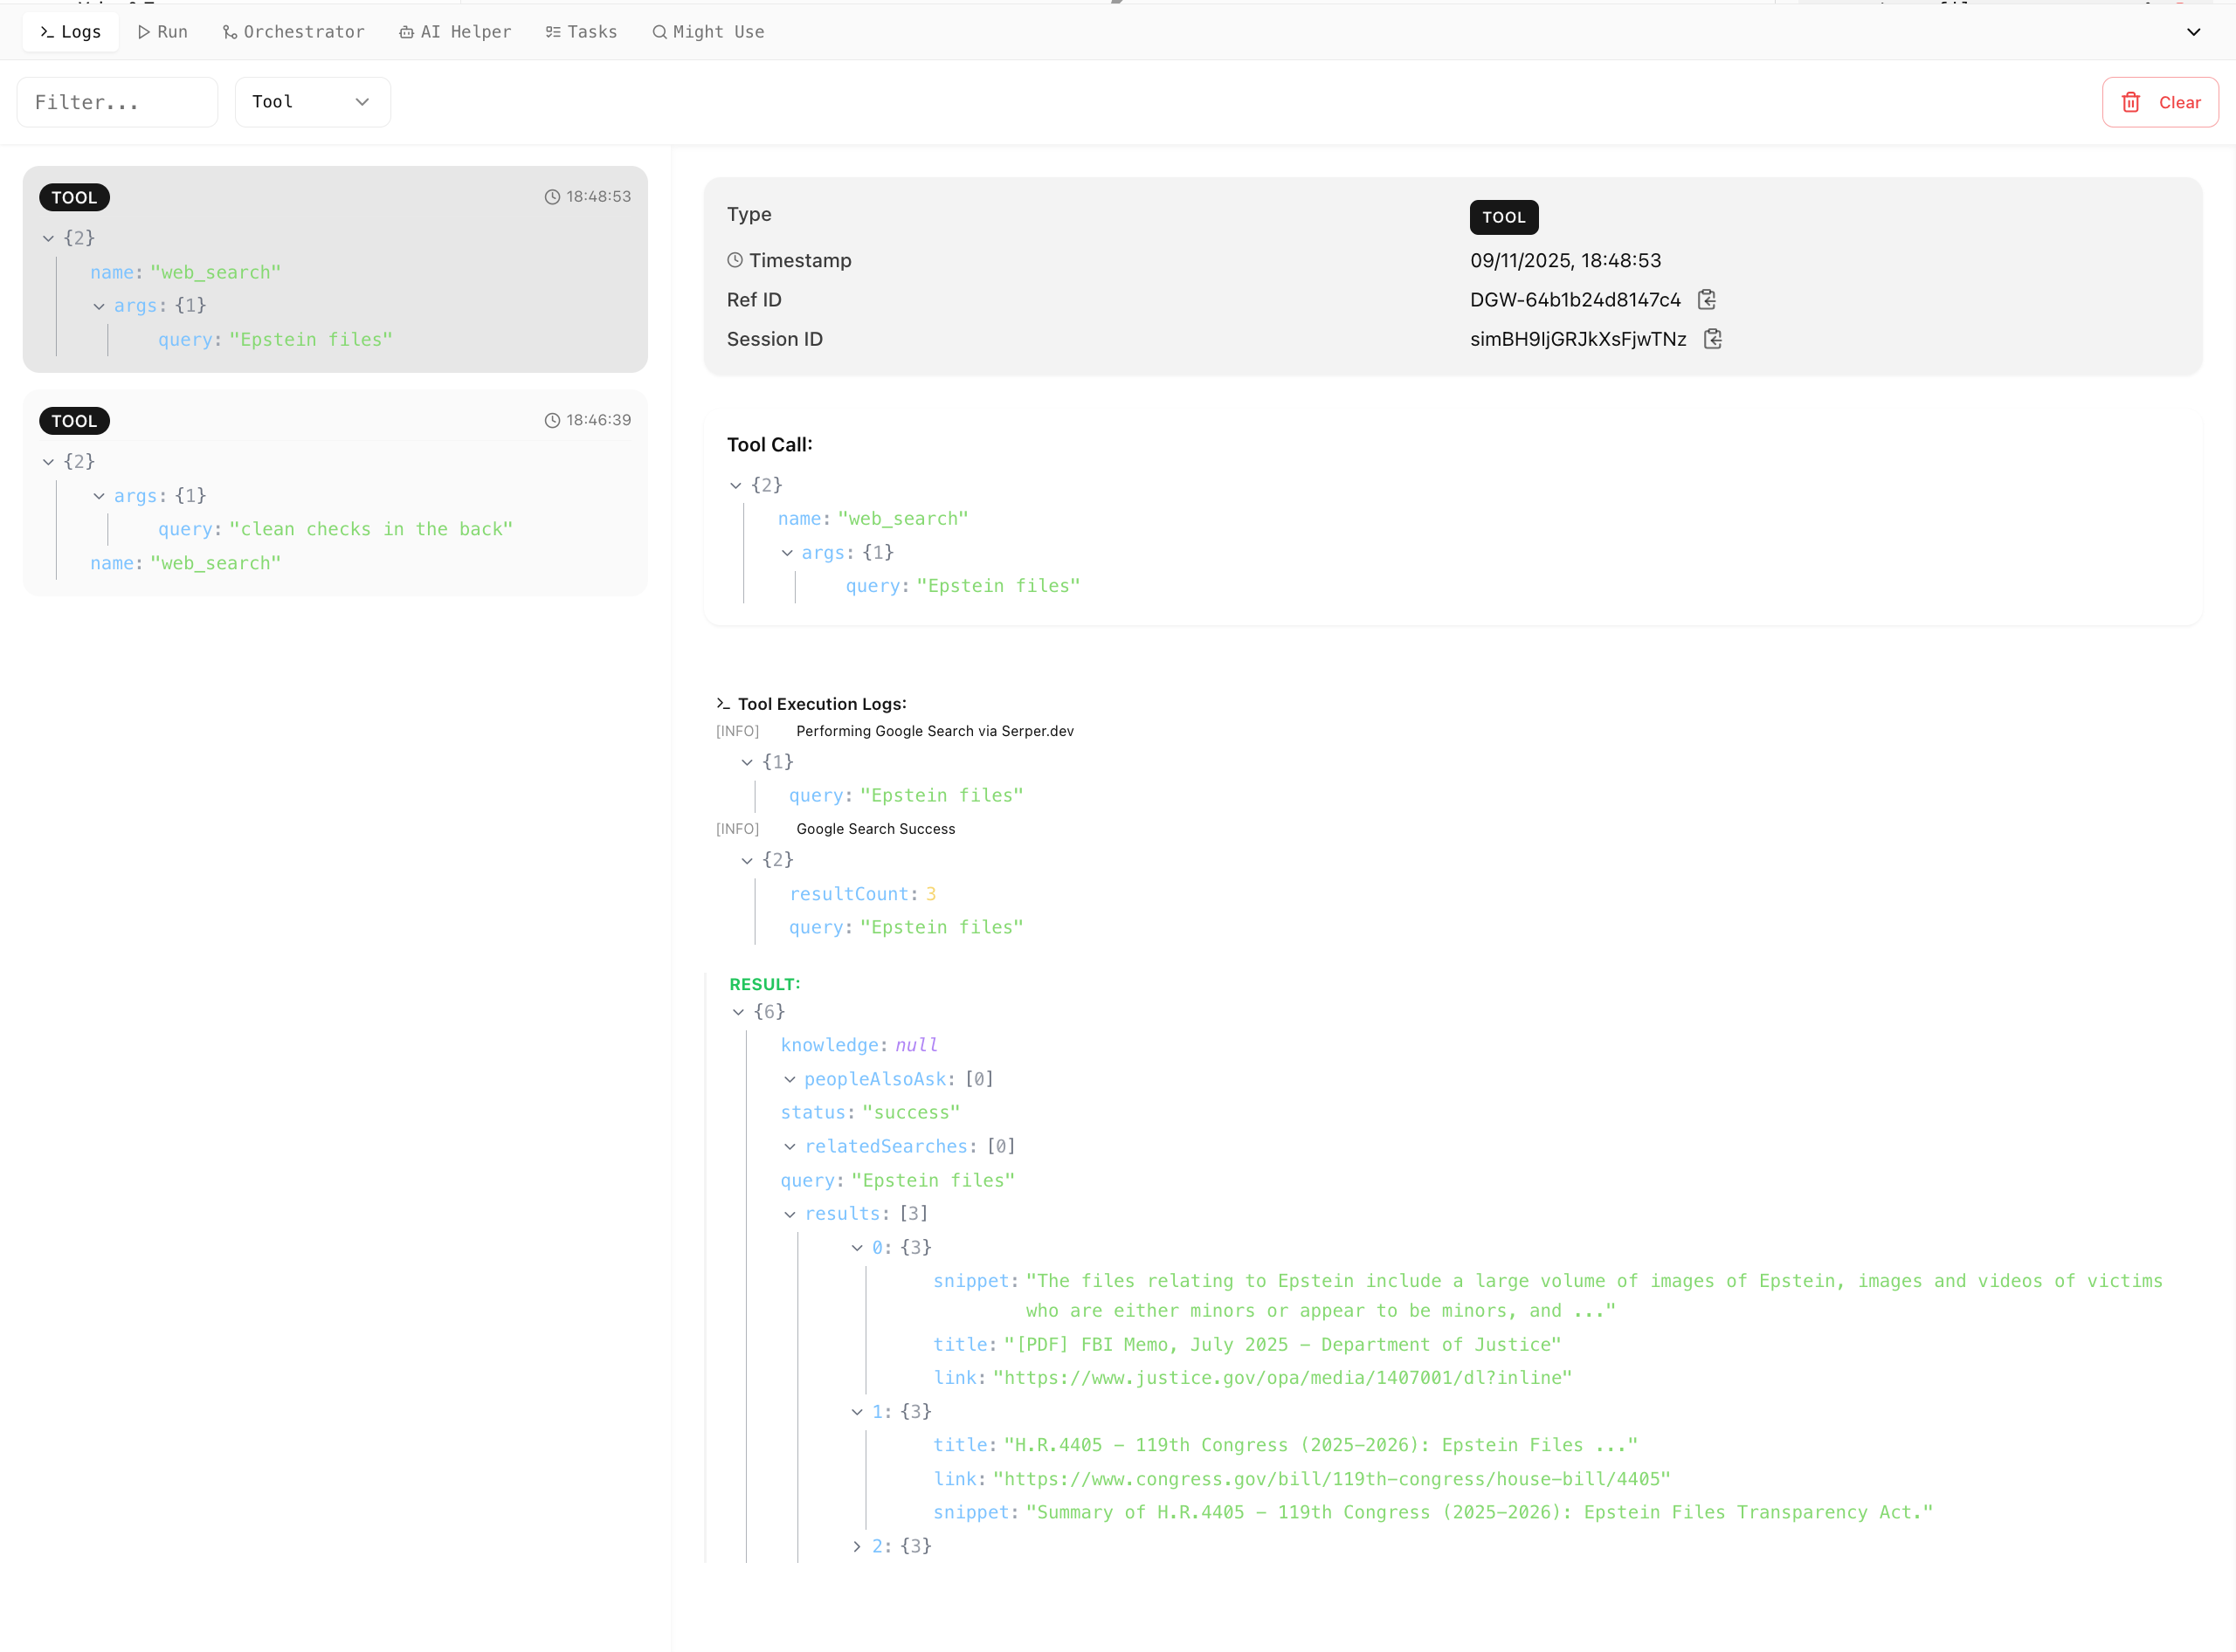Click the Ref ID value DGW-64b1b24d8147c4
The height and width of the screenshot is (1652, 2236).
point(1576,300)
